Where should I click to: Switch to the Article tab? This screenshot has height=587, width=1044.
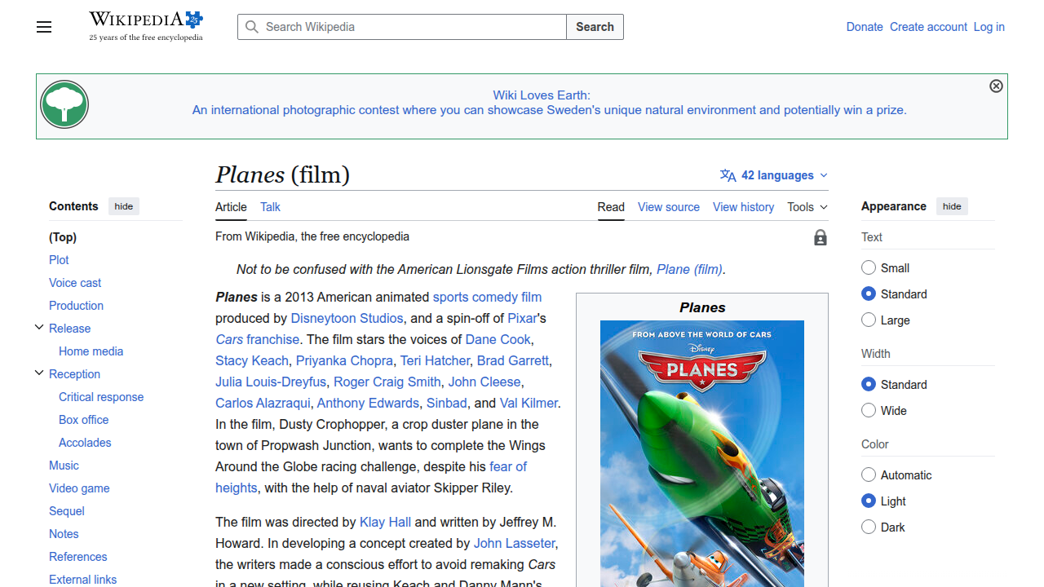(x=231, y=207)
